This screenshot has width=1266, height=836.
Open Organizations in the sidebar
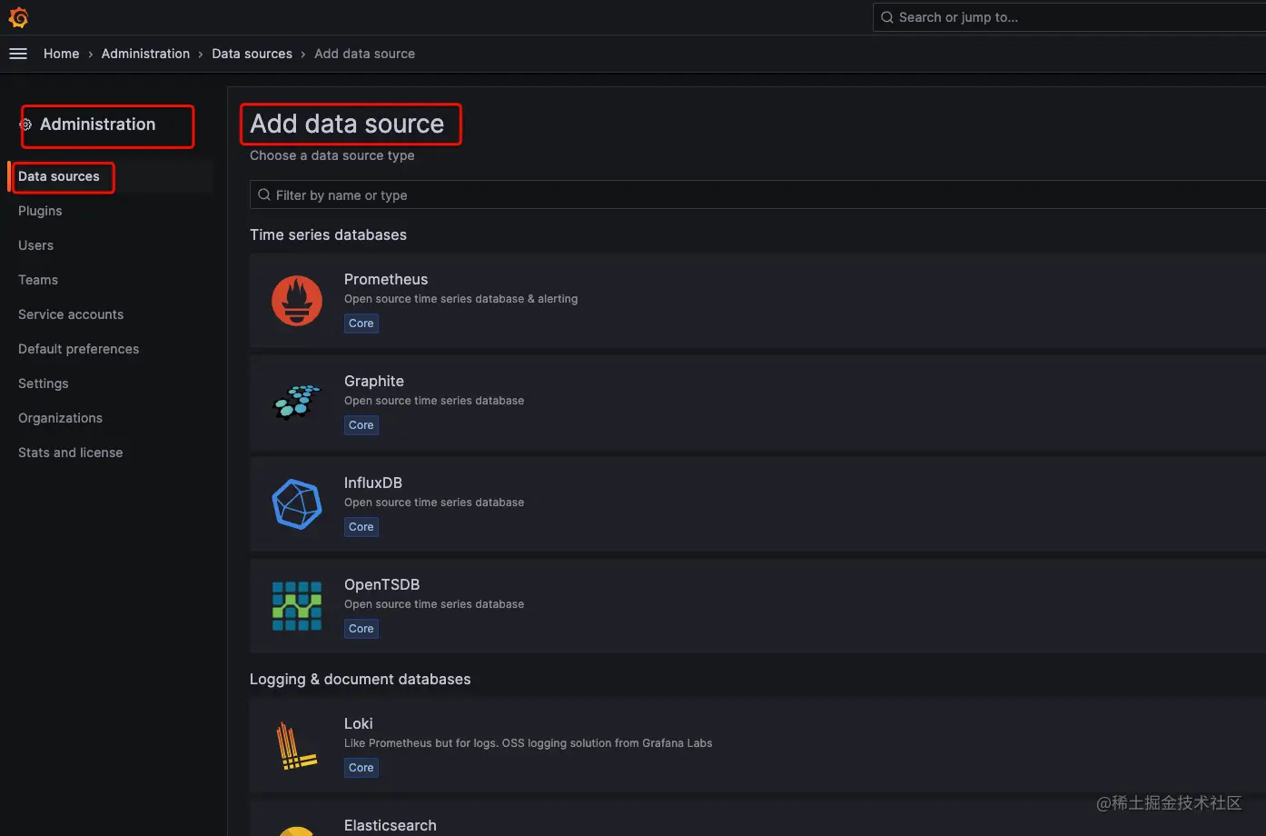pyautogui.click(x=60, y=418)
